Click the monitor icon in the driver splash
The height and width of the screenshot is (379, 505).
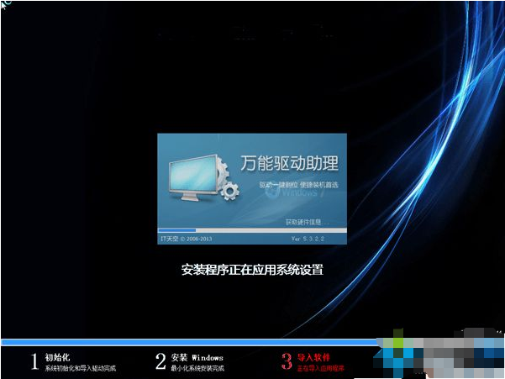pyautogui.click(x=192, y=177)
